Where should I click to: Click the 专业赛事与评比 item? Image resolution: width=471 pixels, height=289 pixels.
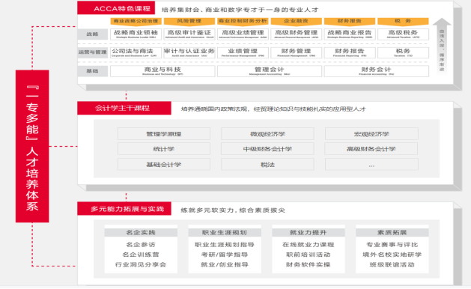point(392,245)
